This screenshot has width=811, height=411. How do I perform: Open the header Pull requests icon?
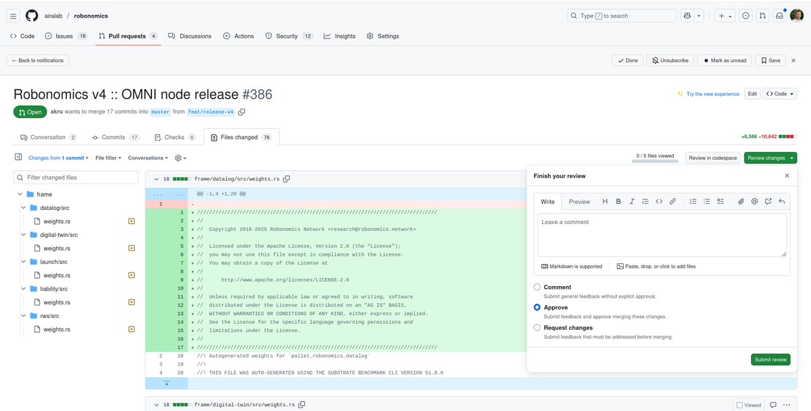pyautogui.click(x=762, y=16)
